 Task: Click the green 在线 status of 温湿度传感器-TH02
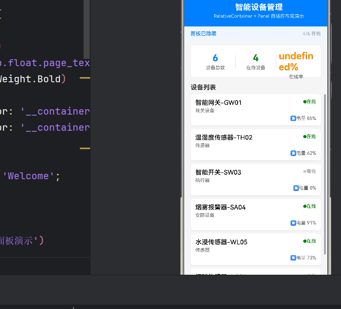(310, 137)
